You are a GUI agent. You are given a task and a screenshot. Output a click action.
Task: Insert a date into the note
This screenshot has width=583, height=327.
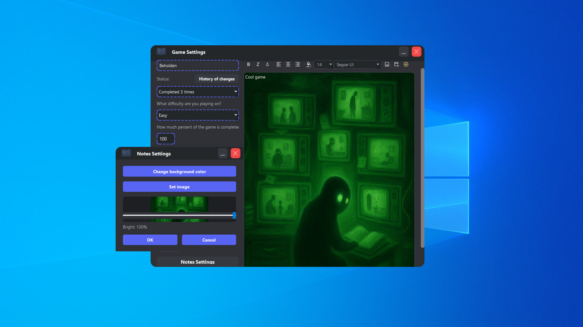click(x=396, y=64)
